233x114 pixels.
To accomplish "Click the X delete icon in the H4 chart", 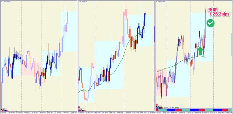I will coord(81,109).
